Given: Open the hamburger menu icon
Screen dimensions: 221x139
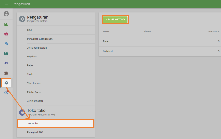Looking at the screenshot, I should point(6,4).
